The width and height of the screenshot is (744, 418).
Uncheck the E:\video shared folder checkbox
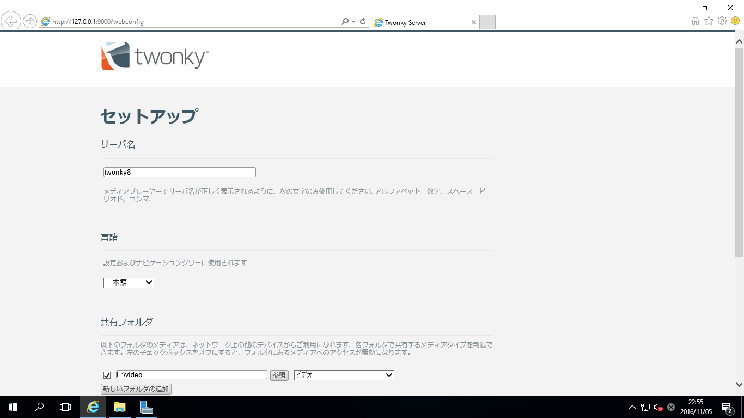[107, 375]
